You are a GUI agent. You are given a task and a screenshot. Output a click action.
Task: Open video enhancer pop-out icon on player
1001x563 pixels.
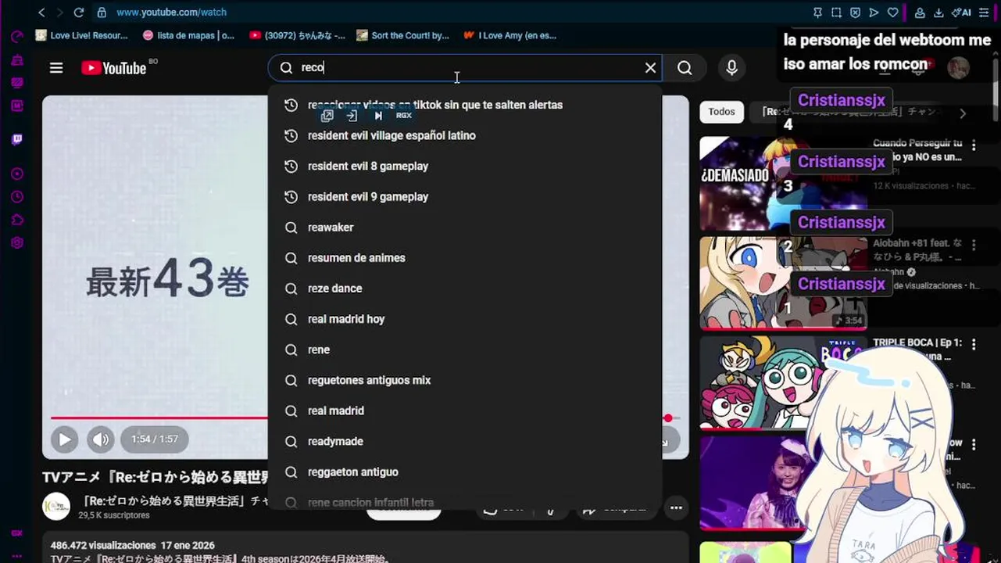[x=327, y=116]
